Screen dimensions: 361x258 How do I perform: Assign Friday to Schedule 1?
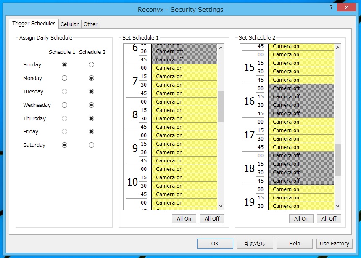(x=64, y=132)
